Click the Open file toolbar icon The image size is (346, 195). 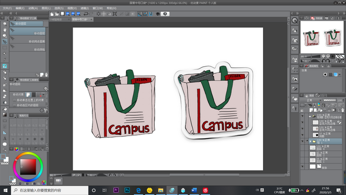[57, 14]
